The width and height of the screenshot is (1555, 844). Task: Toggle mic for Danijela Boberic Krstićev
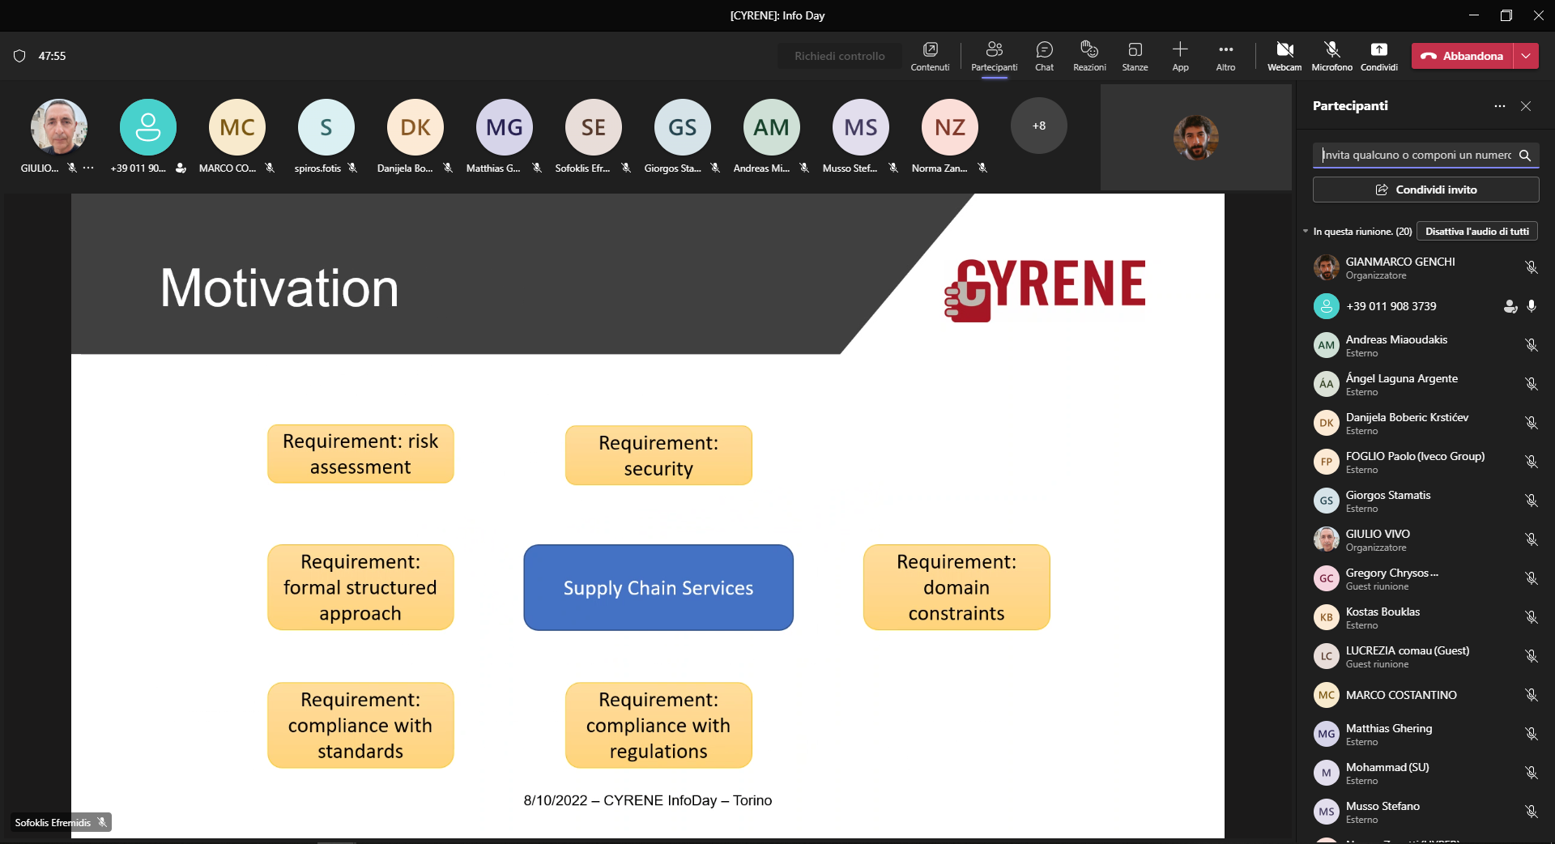(x=1531, y=423)
